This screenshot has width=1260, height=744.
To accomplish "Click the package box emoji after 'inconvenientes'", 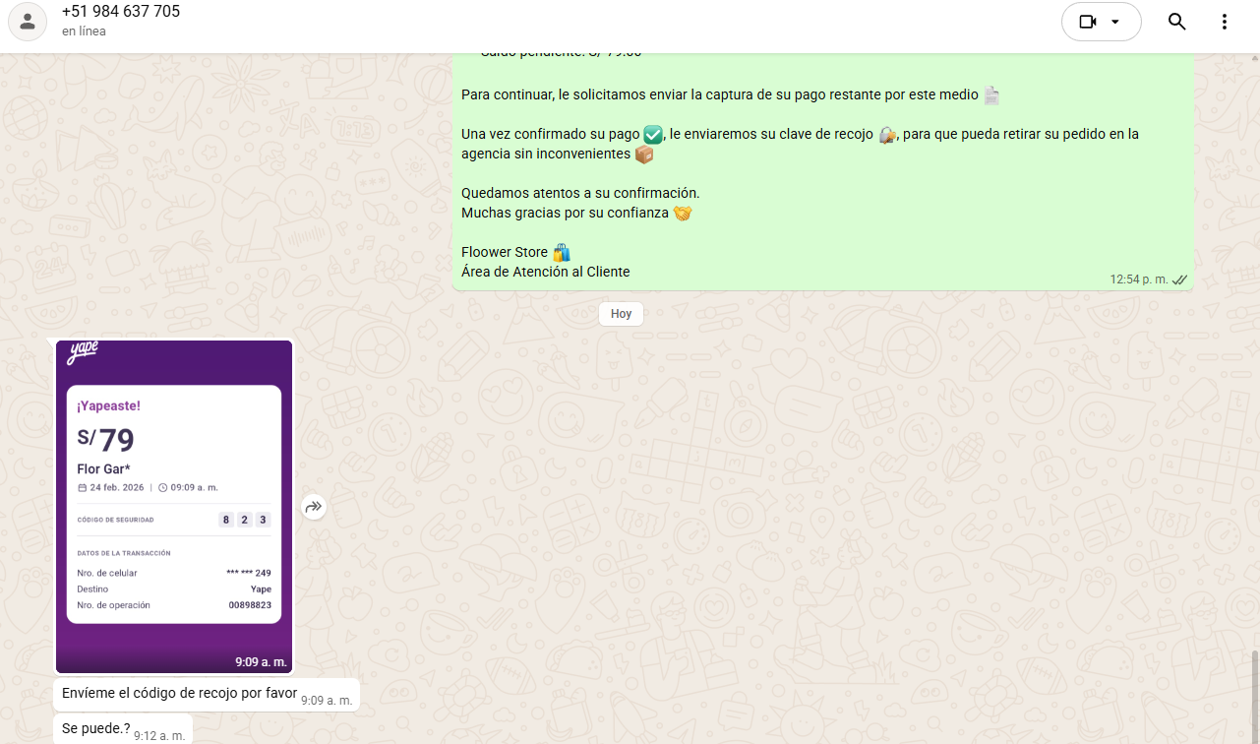I will [644, 155].
